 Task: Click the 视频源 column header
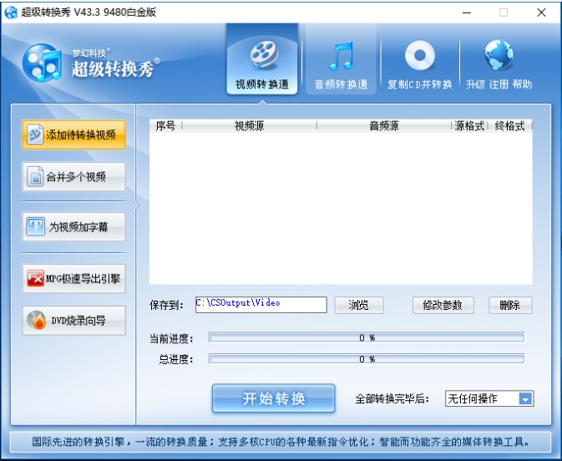tap(249, 126)
